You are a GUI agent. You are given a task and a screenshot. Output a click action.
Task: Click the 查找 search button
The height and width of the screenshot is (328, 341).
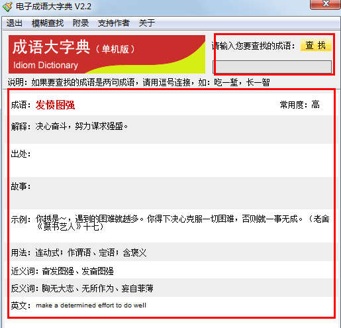[316, 45]
